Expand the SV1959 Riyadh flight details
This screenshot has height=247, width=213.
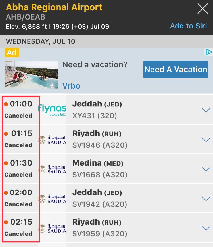(206, 228)
